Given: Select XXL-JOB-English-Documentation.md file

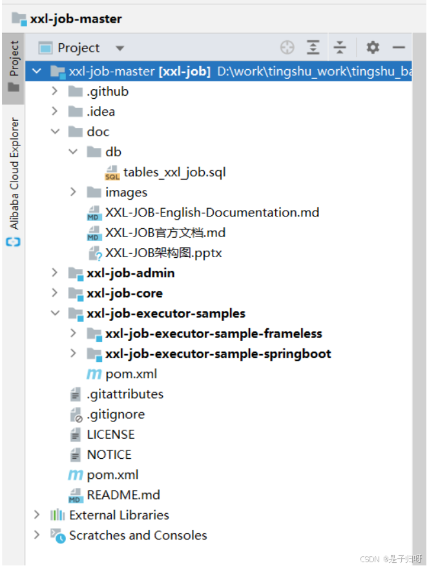Looking at the screenshot, I should 213,213.
